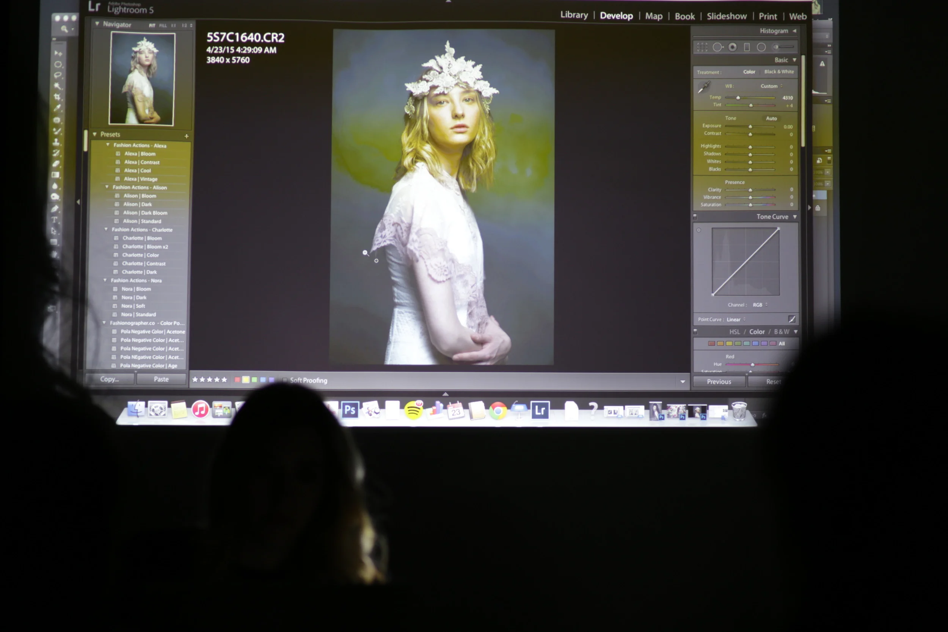Select the Spot Removal tool icon
This screenshot has height=632, width=948.
pyautogui.click(x=717, y=47)
